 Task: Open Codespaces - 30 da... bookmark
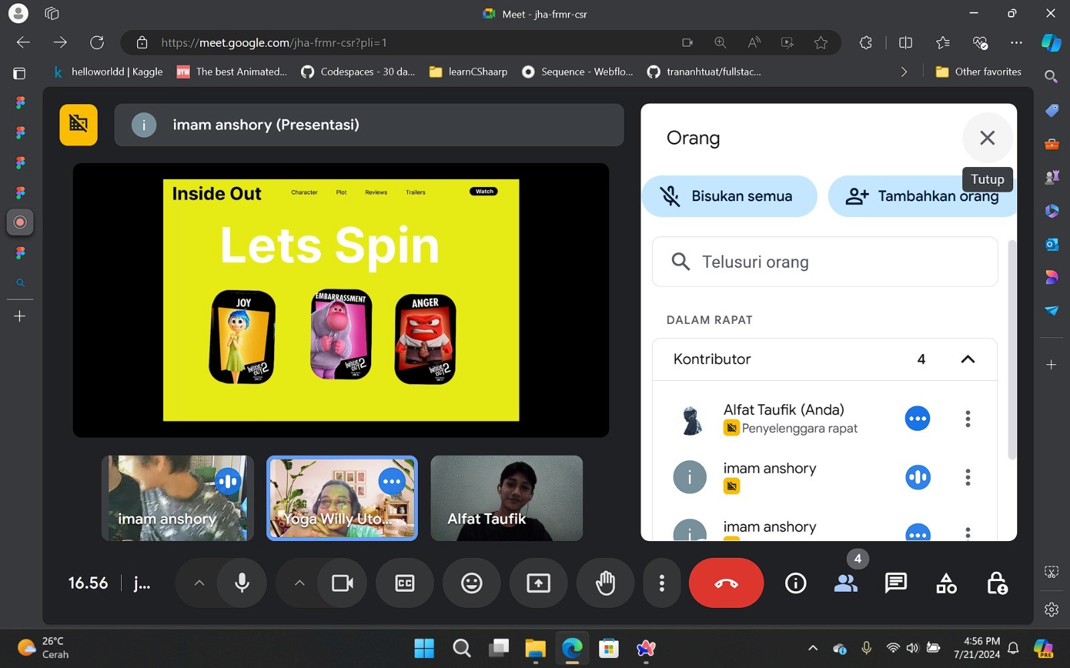358,71
